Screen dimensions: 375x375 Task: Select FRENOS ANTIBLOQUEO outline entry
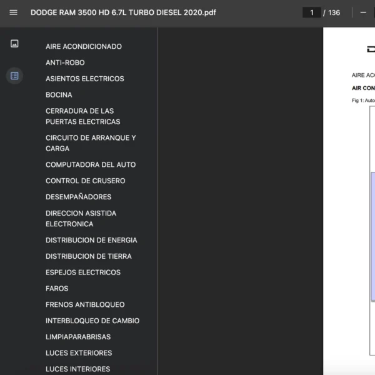85,305
